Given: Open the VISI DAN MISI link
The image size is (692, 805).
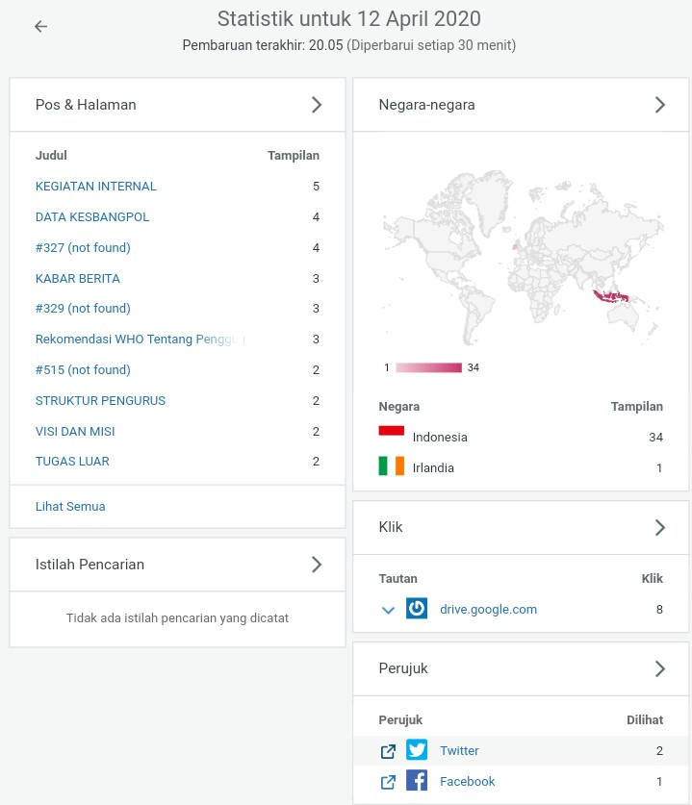Looking at the screenshot, I should [x=75, y=432].
